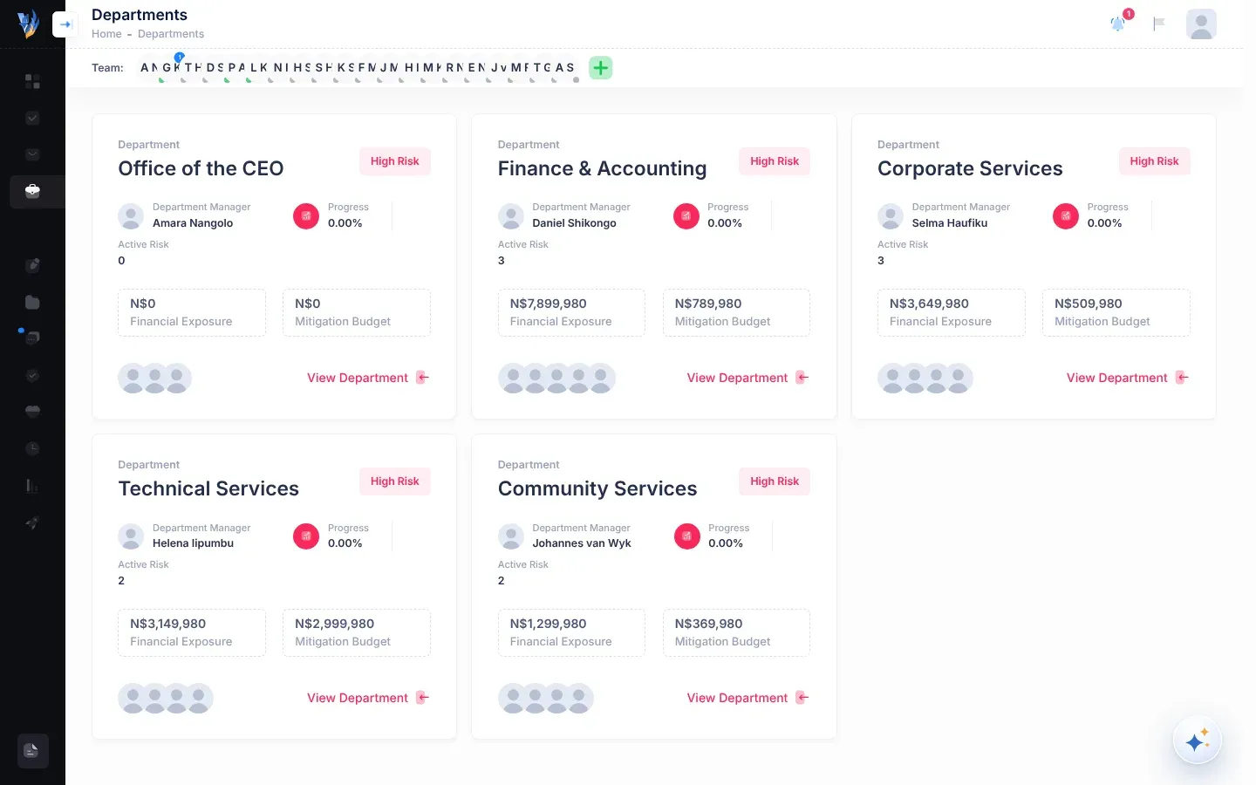This screenshot has height=785, width=1256.
Task: Open the folder icon in sidebar
Action: point(32,302)
